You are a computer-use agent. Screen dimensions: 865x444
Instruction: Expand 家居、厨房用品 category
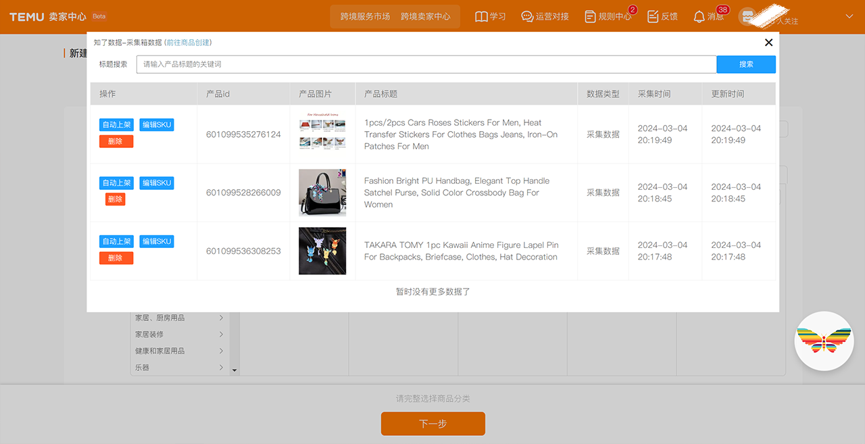coord(221,318)
